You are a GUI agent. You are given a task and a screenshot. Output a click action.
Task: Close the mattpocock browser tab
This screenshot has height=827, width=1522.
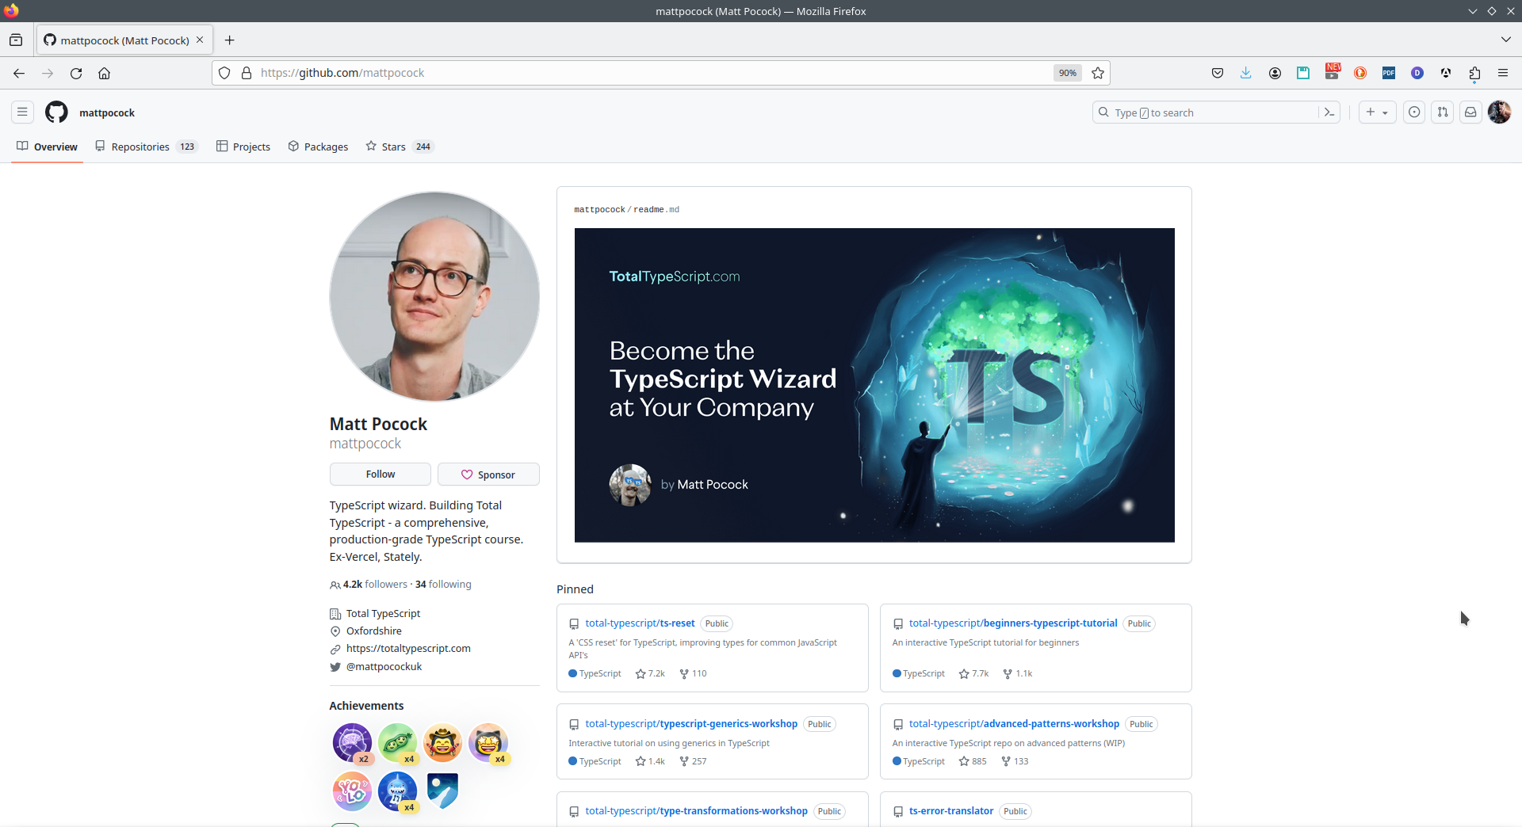200,40
